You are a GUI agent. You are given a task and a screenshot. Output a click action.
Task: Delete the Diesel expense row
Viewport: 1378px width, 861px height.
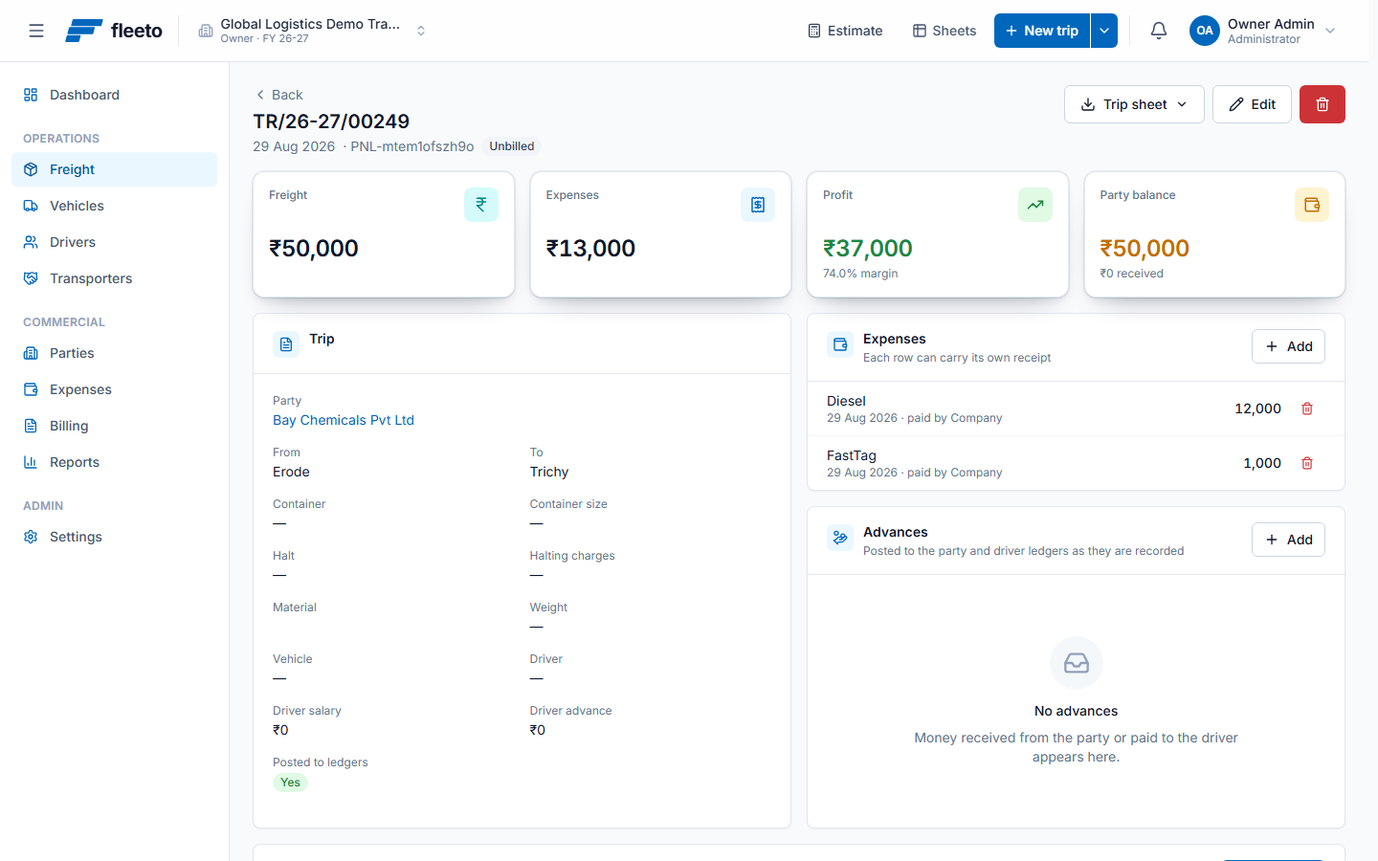click(x=1307, y=408)
